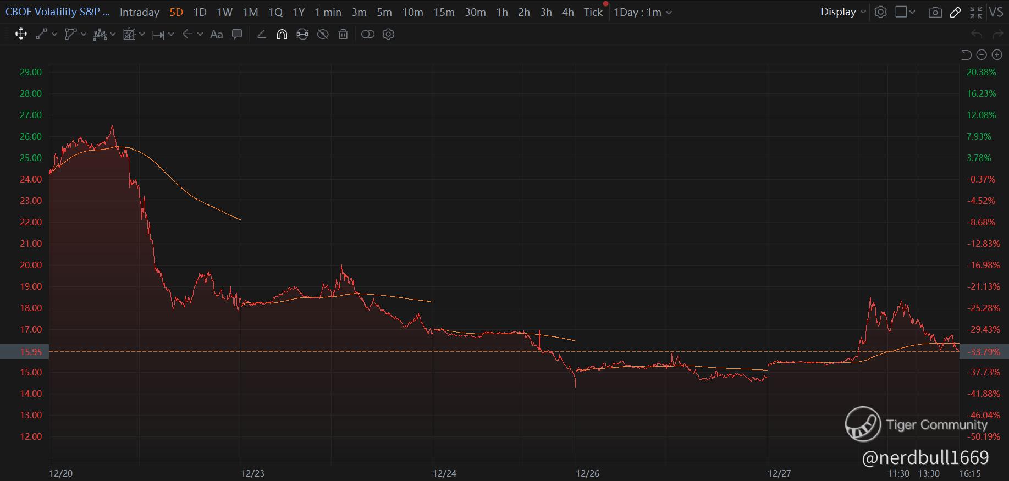This screenshot has height=481, width=1009.
Task: Click the CBOE Volatility S&P symbol name
Action: [58, 12]
